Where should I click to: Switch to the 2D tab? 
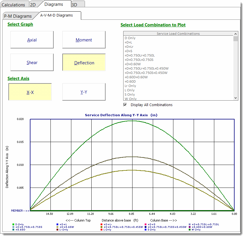tap(33, 5)
